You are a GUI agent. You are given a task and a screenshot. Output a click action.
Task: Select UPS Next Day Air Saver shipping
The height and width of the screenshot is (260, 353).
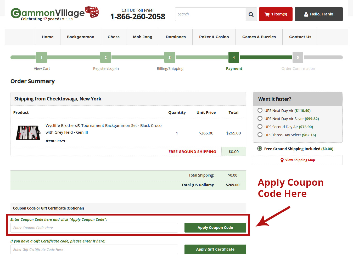[x=260, y=118]
